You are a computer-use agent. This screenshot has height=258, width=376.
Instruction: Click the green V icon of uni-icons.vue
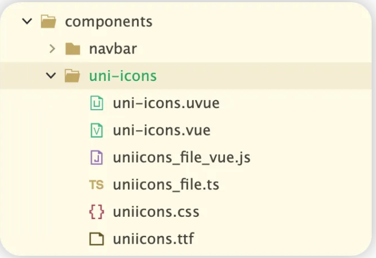(97, 130)
